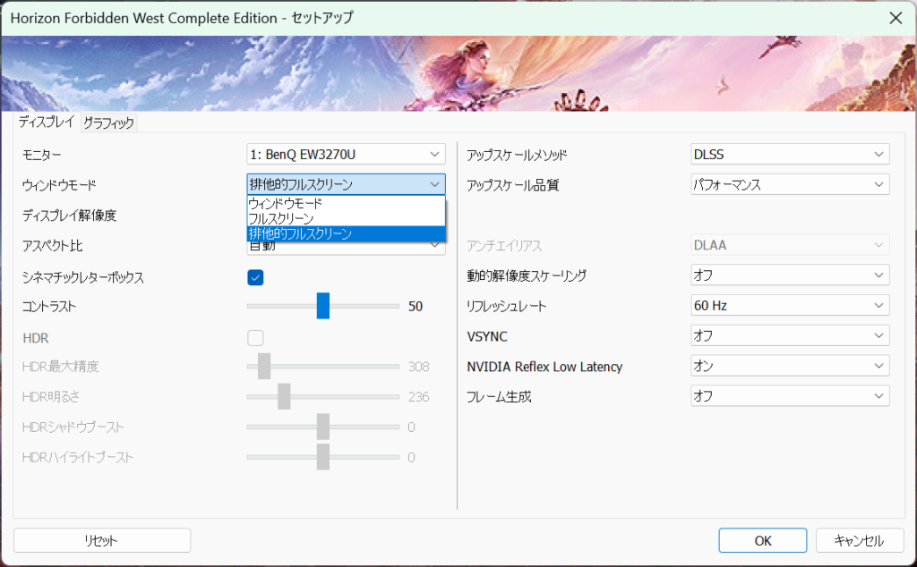
Task: Click the リセット button
Action: [101, 540]
